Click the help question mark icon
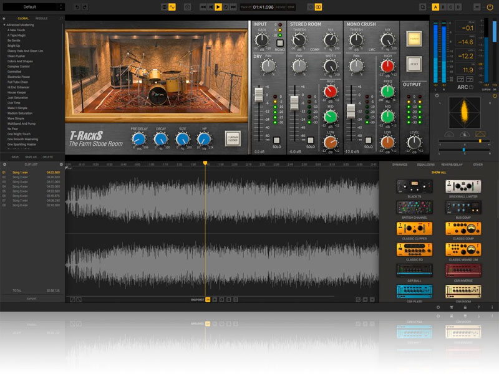Viewport: 499px width, 374px height. 478,307
